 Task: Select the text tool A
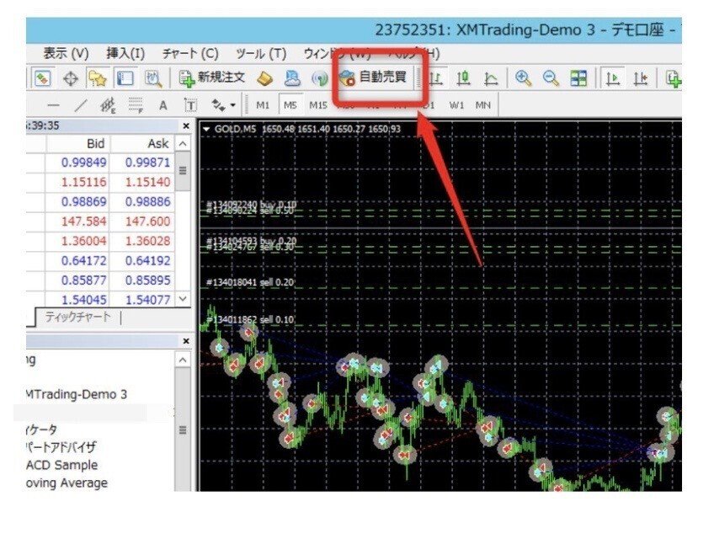coord(163,106)
